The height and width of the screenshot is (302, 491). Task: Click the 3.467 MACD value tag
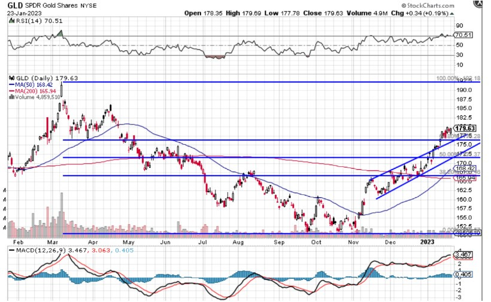pos(465,254)
